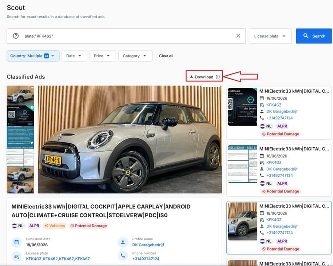Select the first thumbnail of the silver Mini
The width and height of the screenshot is (333, 266).
coord(20,95)
